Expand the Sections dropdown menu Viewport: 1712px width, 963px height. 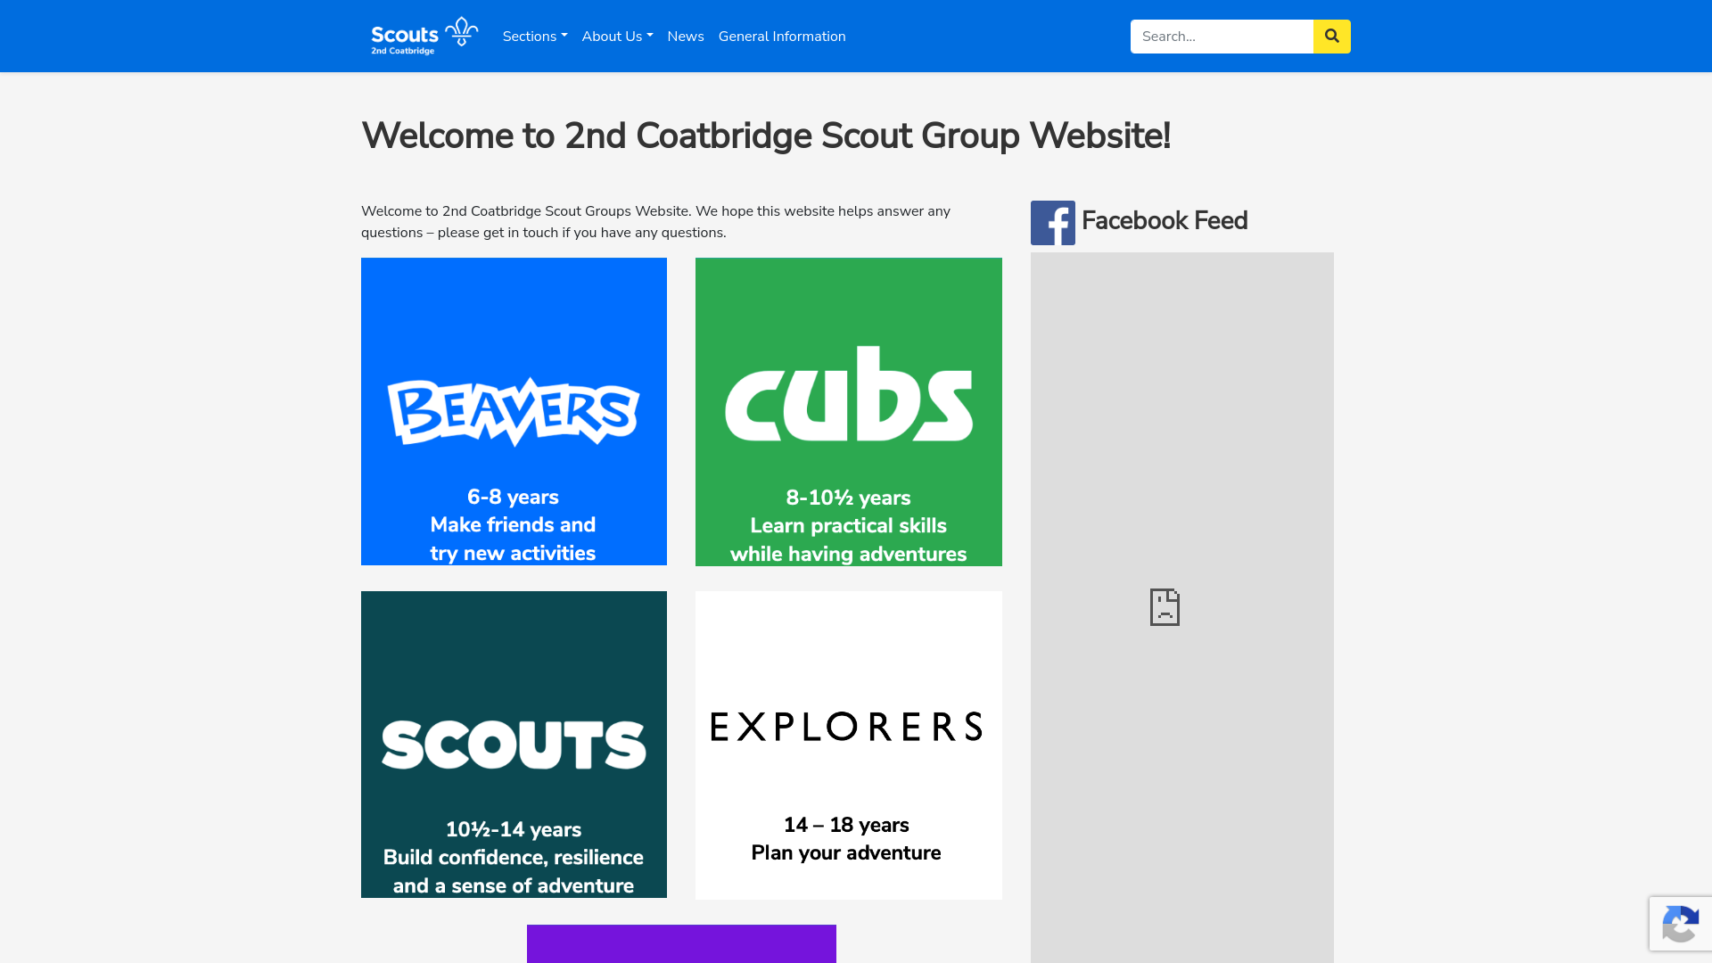pyautogui.click(x=535, y=37)
